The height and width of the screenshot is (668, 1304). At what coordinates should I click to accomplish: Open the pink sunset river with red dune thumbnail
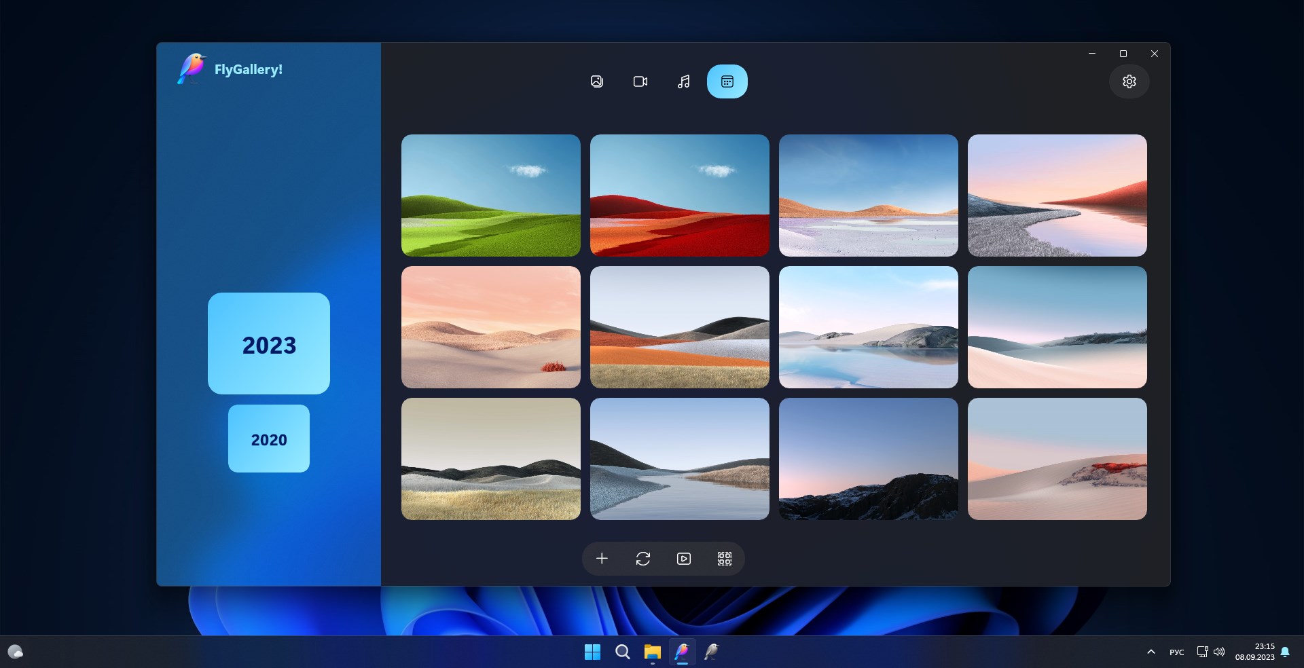coord(1057,196)
